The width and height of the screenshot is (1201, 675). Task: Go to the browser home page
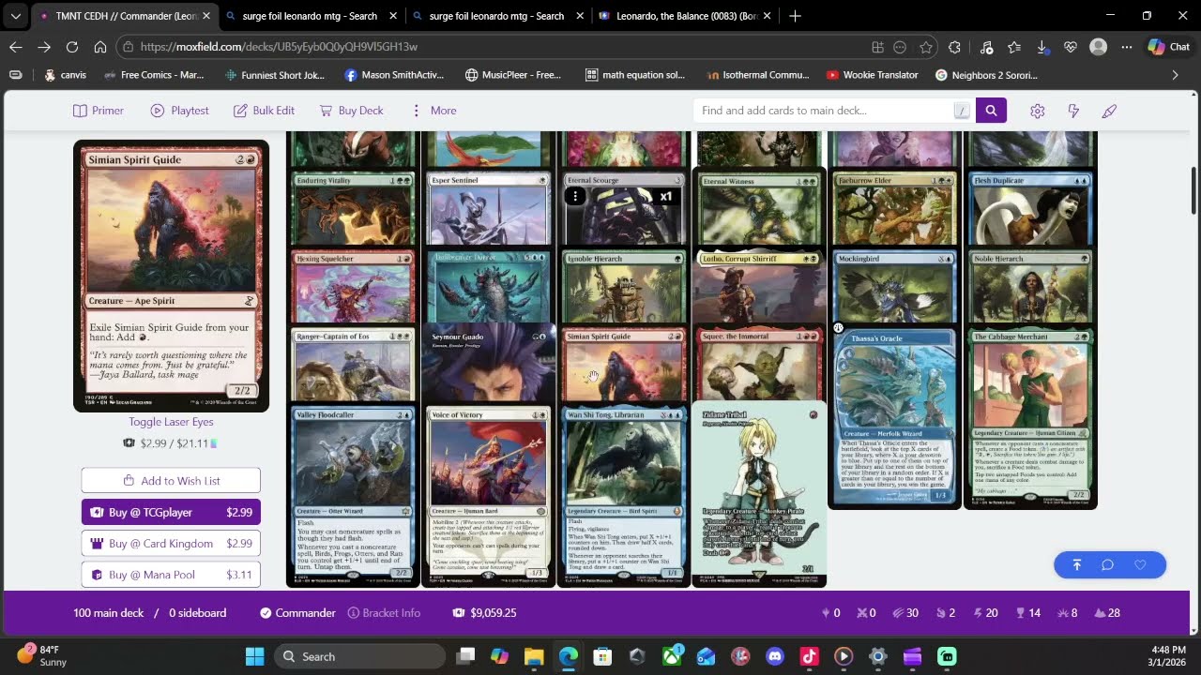[x=100, y=47]
